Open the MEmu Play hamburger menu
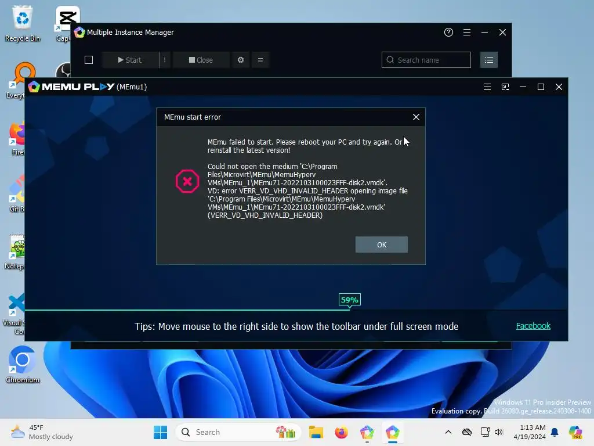594x446 pixels. pos(487,87)
